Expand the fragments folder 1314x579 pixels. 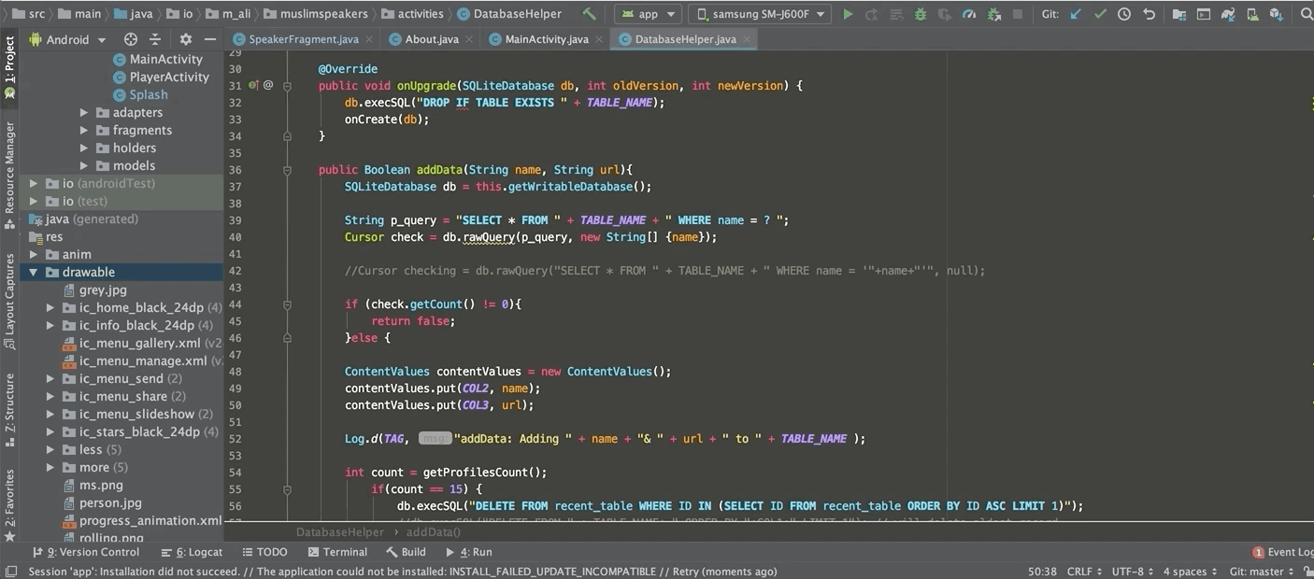[x=83, y=130]
